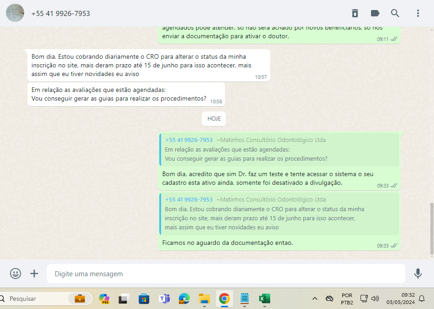The height and width of the screenshot is (309, 434).
Task: Jump to quoted message about cobrando CRO
Action: click(x=279, y=213)
